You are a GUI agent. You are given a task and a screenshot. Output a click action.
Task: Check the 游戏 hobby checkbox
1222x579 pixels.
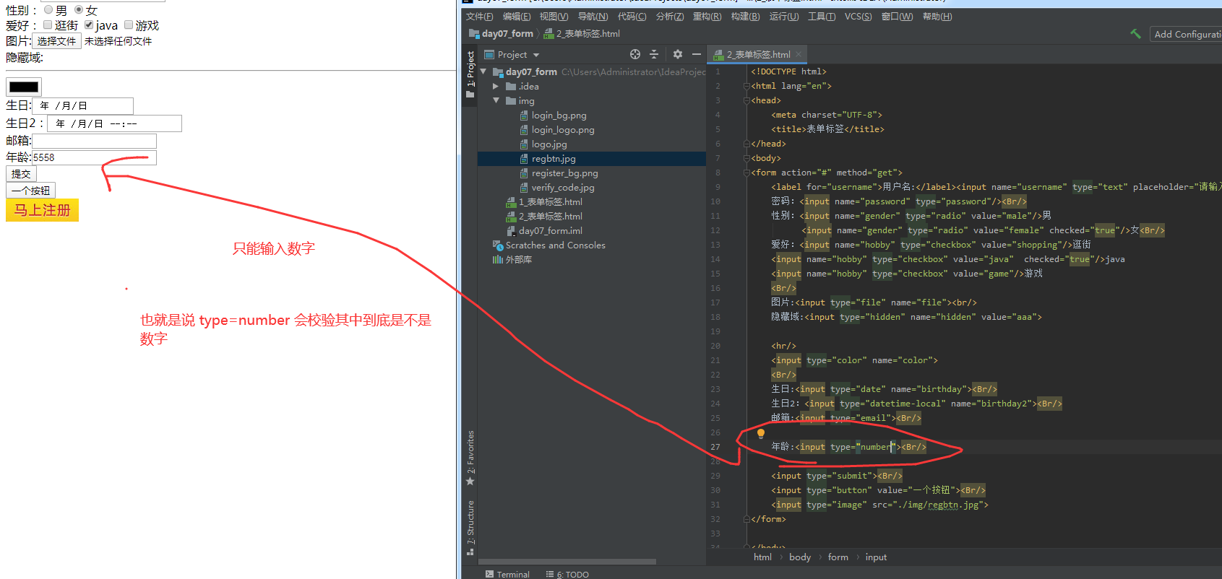(x=129, y=25)
